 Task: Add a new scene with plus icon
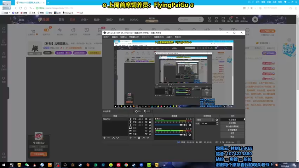[104, 138]
